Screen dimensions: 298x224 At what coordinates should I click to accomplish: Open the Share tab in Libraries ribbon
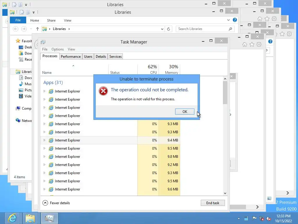coord(51,20)
